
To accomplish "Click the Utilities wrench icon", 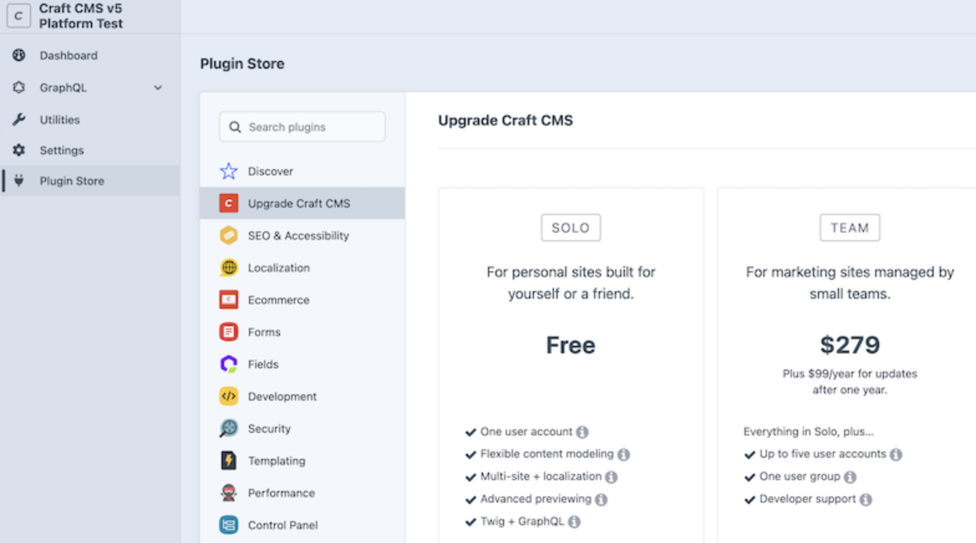I will (19, 119).
